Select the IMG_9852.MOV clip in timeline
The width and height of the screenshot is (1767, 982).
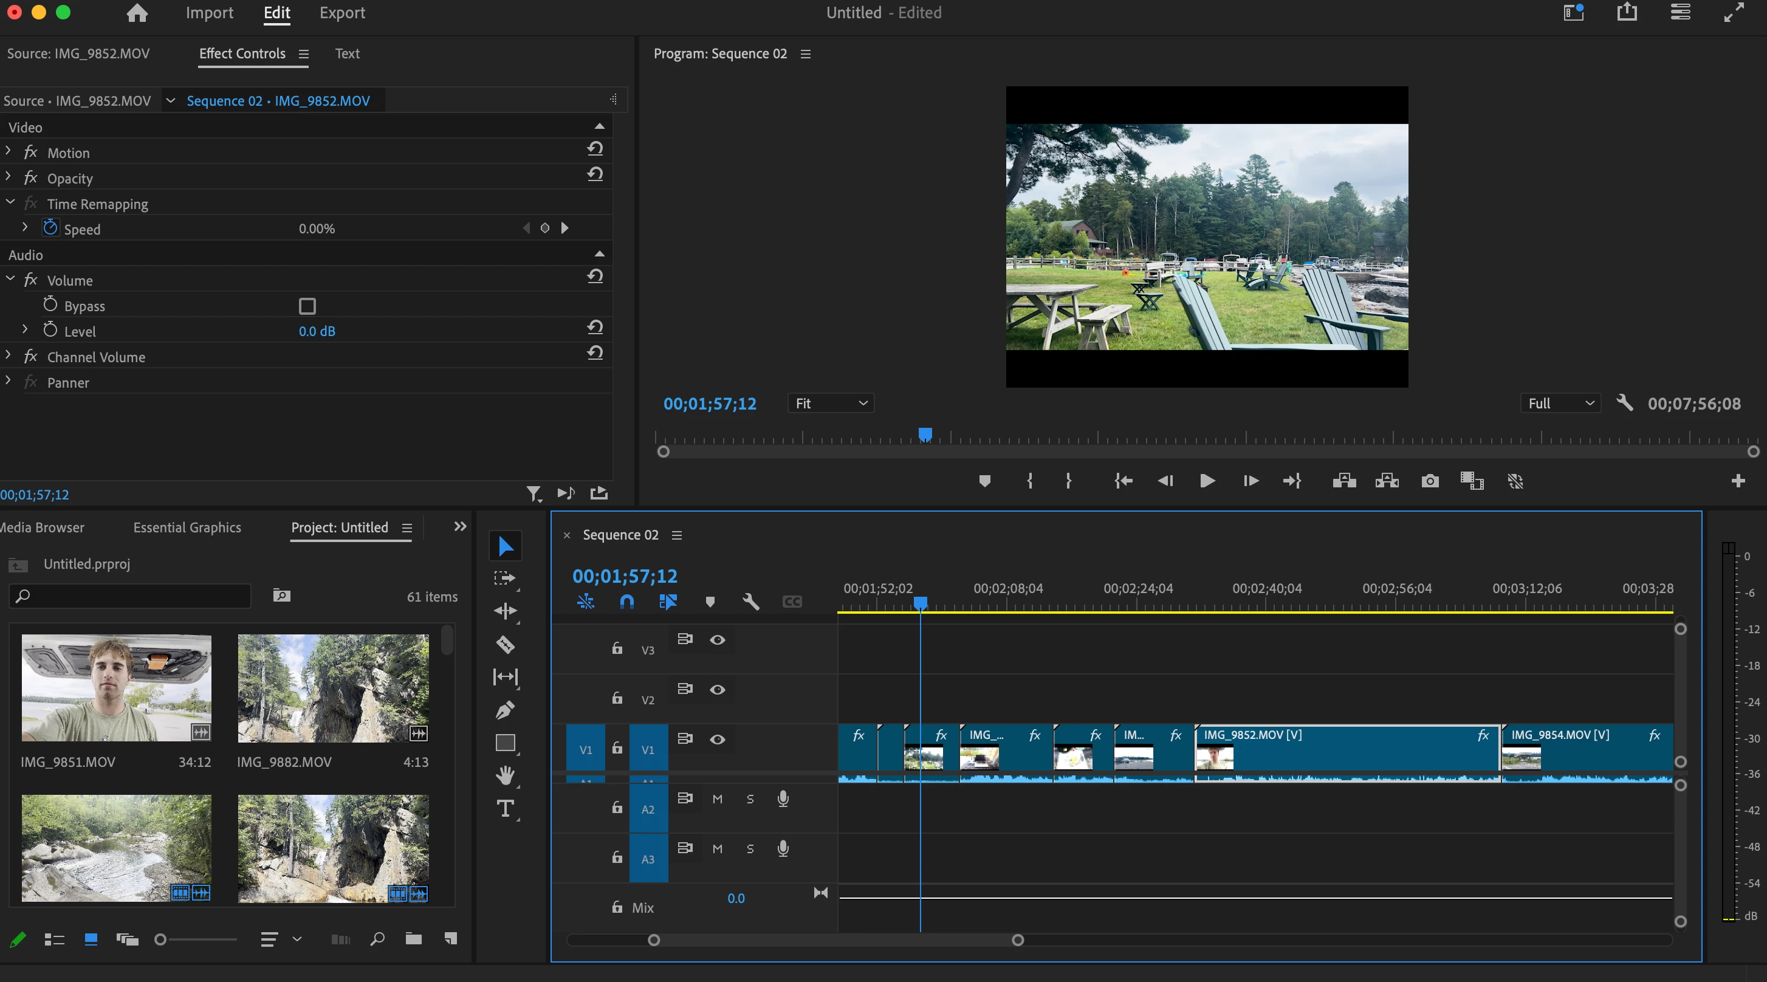pos(1345,751)
